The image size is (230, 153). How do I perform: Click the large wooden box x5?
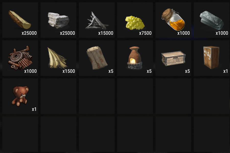pos(173,58)
